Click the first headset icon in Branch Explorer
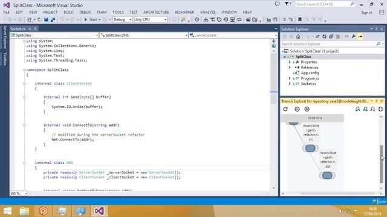 357,109
